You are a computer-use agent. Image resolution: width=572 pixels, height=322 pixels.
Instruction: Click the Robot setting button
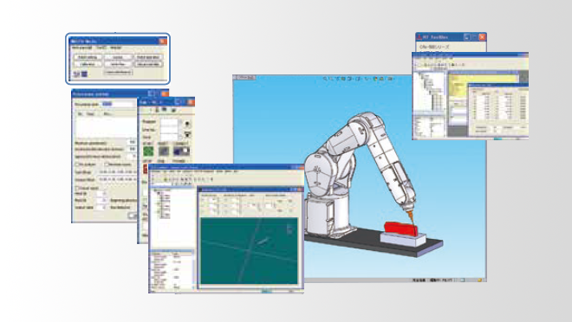point(88,57)
